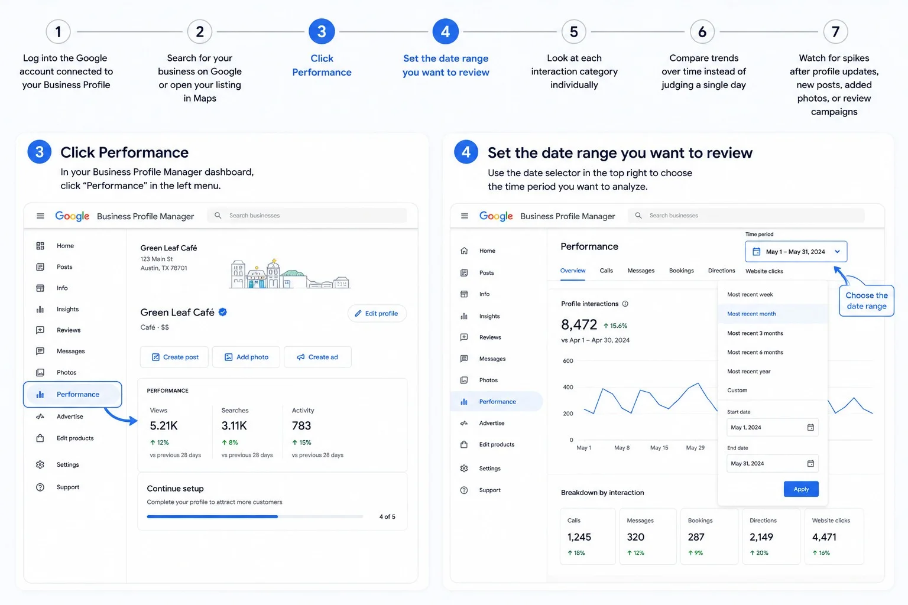Click Home icon in Step 4 Performance page sidebar
The image size is (908, 605).
point(464,251)
